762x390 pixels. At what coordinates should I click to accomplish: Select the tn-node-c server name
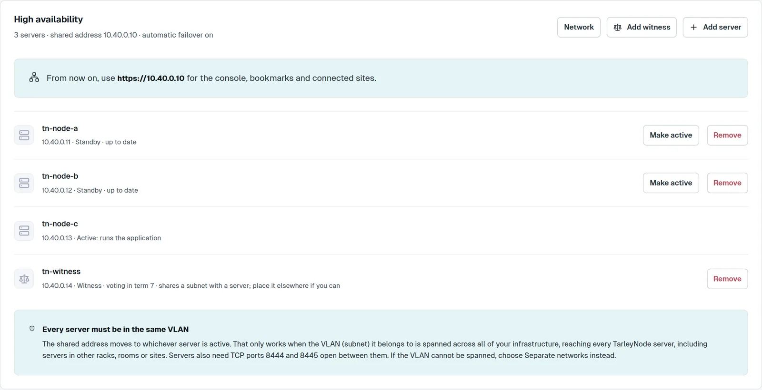[60, 224]
